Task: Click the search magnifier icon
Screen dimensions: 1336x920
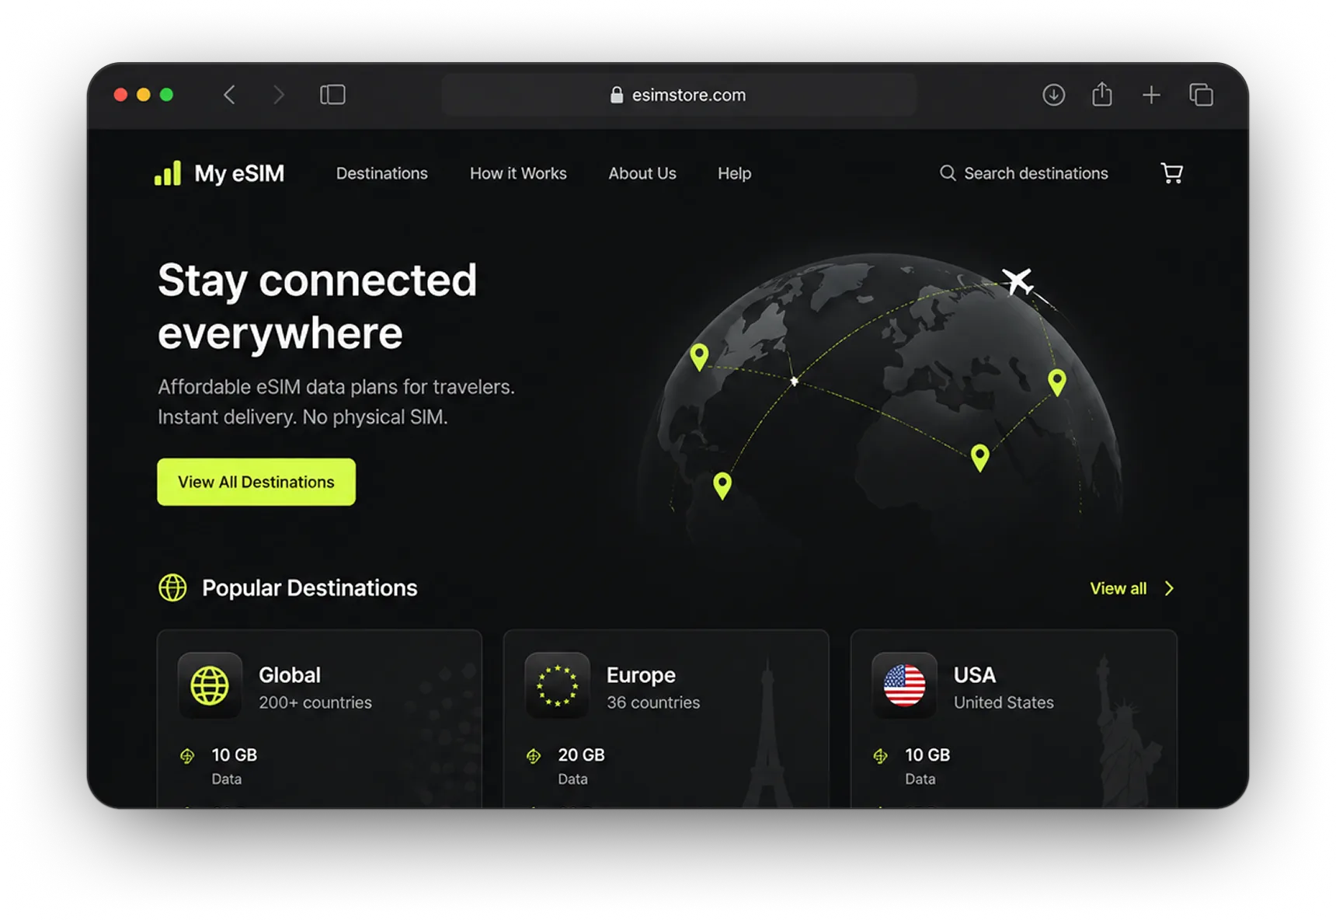Action: pyautogui.click(x=948, y=173)
